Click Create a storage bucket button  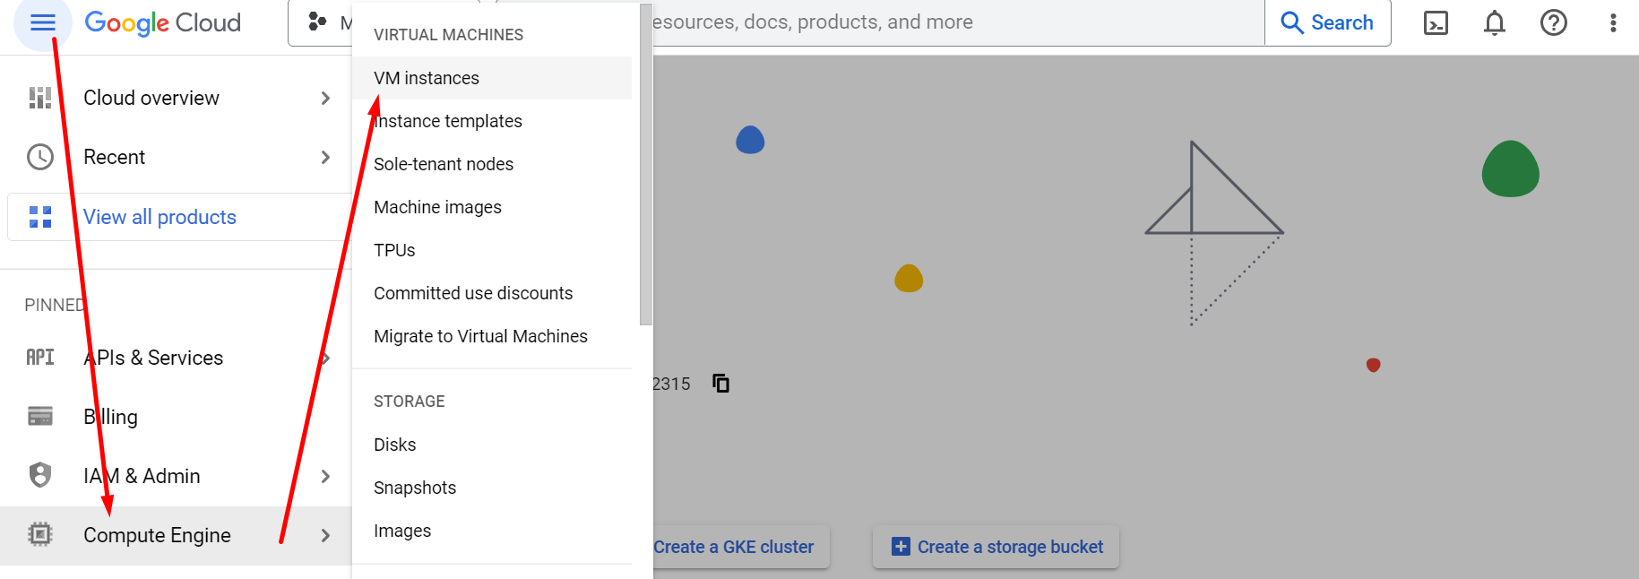coord(996,547)
